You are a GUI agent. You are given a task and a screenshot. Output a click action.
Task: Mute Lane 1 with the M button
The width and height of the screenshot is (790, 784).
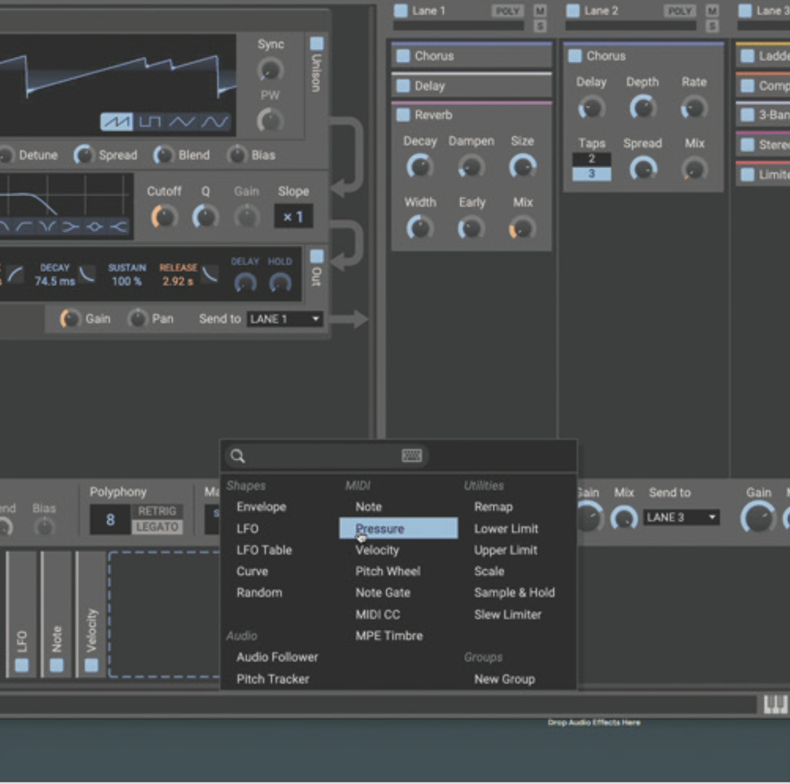point(540,11)
